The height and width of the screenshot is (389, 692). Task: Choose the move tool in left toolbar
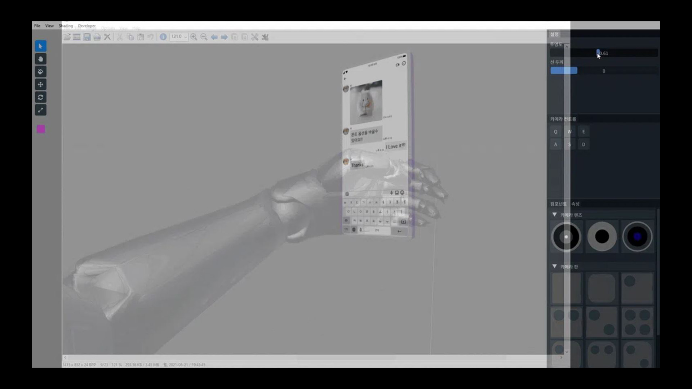[x=40, y=84]
